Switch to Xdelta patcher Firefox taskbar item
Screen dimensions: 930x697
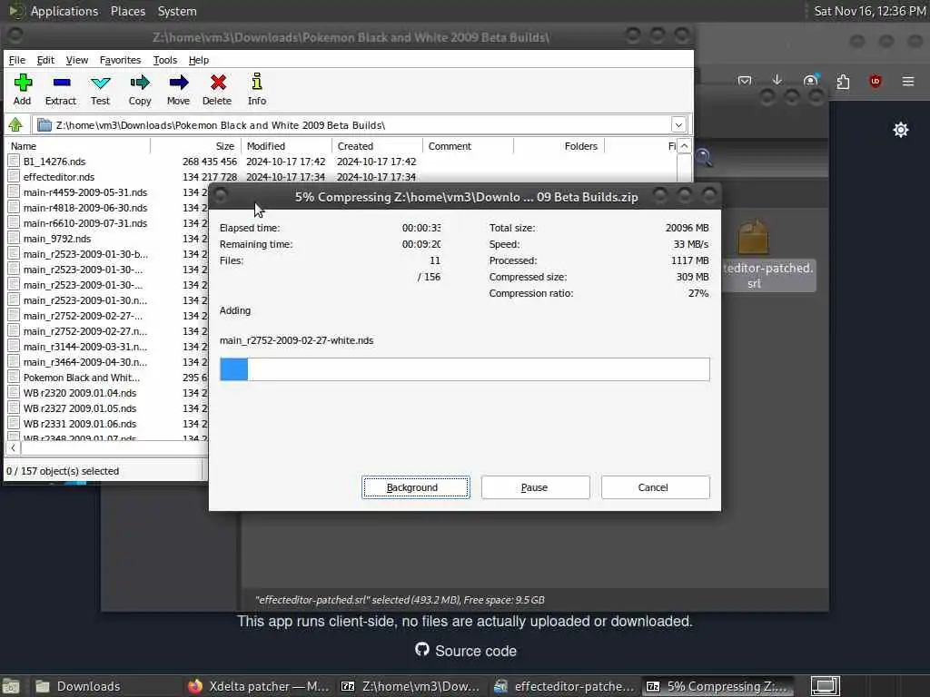click(x=258, y=686)
